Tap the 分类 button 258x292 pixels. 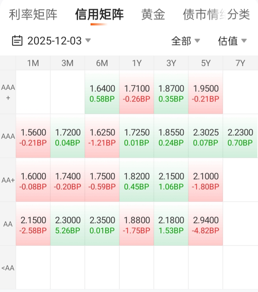pyautogui.click(x=239, y=14)
